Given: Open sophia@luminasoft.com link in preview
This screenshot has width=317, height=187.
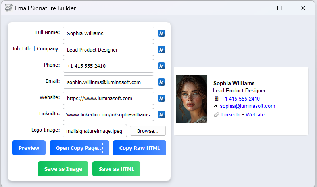Looking at the screenshot, I should (248, 106).
